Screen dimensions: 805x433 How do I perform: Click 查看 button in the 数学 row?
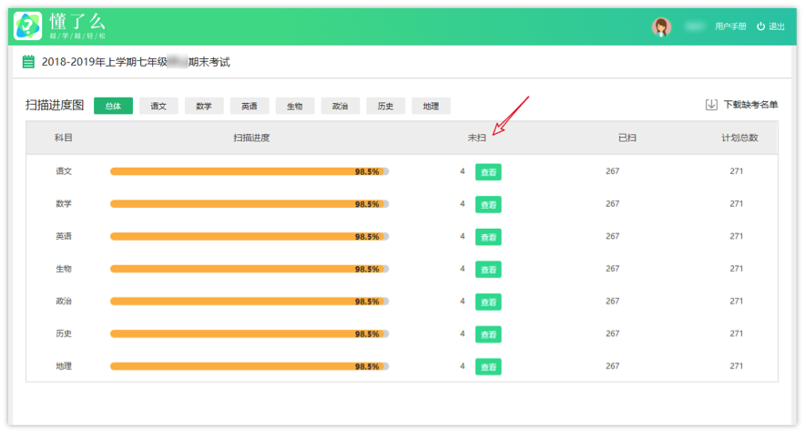[488, 204]
